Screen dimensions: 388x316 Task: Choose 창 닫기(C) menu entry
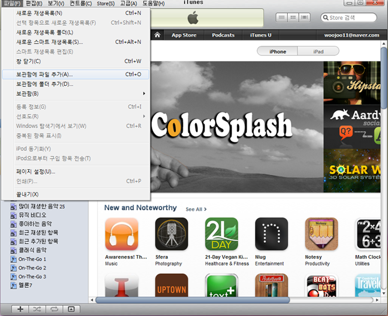[x=76, y=61]
